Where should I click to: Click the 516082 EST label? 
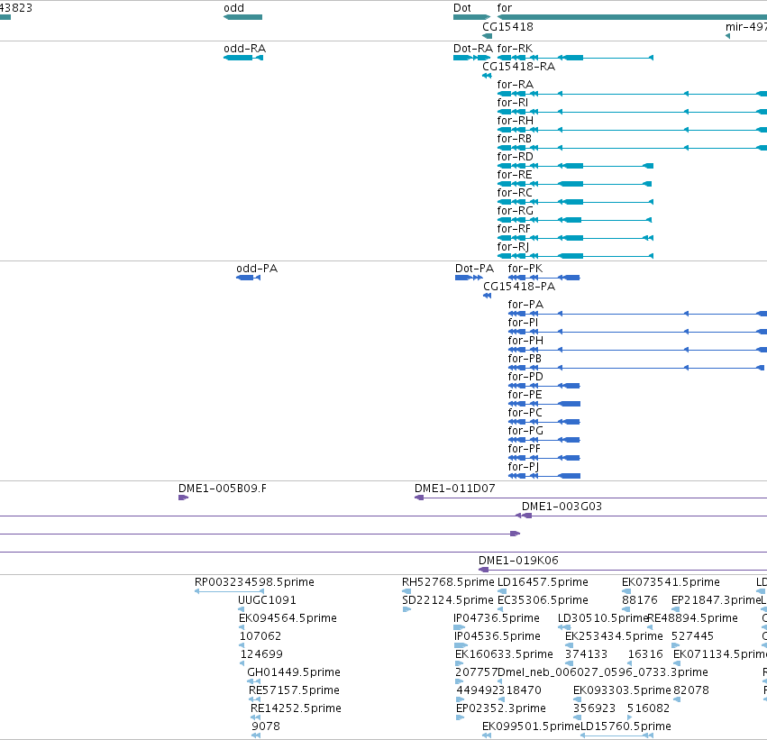pyautogui.click(x=648, y=708)
